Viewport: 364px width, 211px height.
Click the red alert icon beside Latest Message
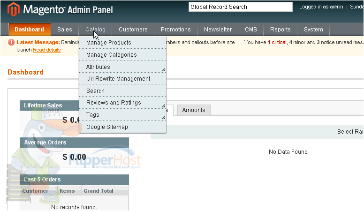(11, 42)
